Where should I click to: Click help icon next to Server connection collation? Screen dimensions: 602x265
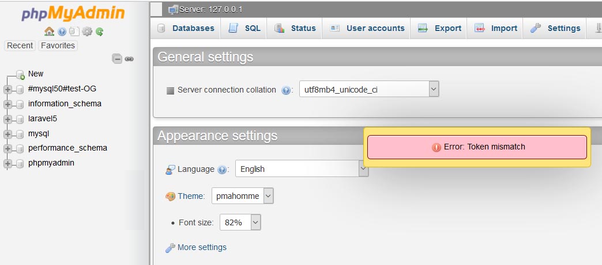[x=285, y=90]
